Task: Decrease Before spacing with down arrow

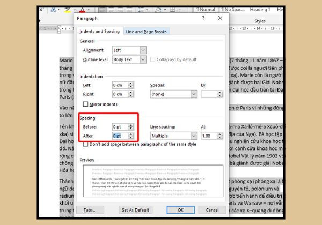Action: (x=131, y=129)
